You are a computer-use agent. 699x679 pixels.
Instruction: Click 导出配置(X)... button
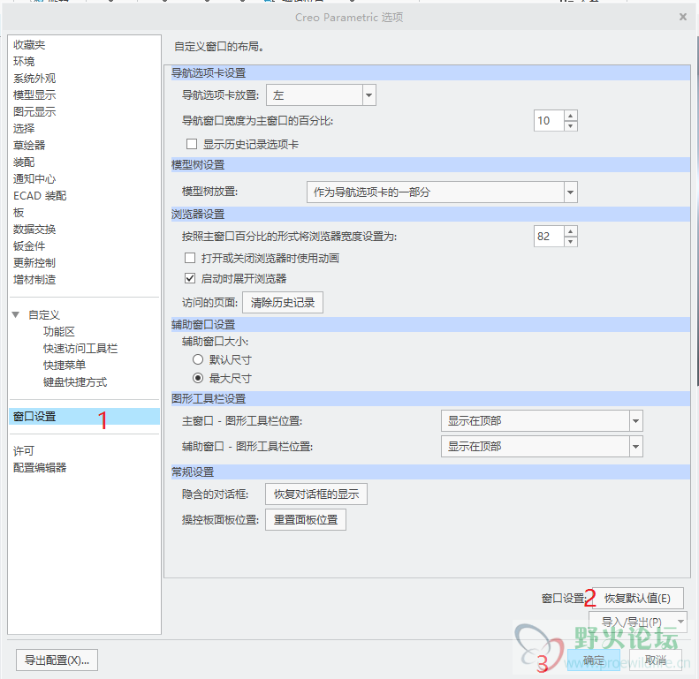tap(57, 660)
